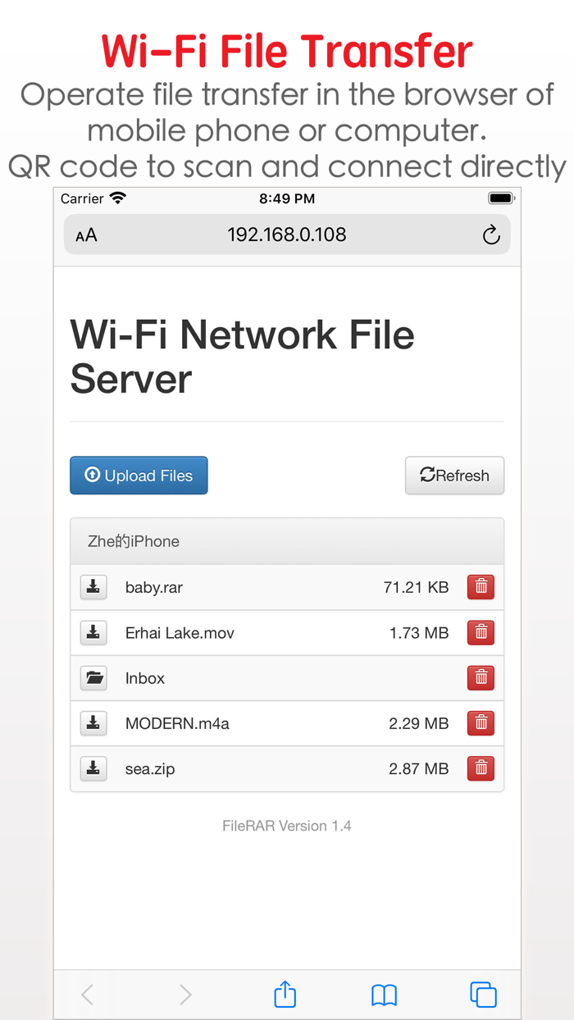
Task: Download the MODERN.m4a file
Action: click(x=93, y=723)
